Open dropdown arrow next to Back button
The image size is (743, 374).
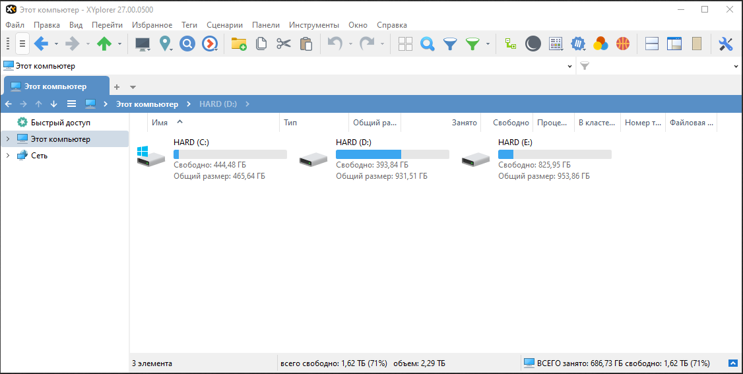[56, 44]
